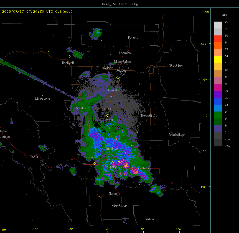This screenshot has height=233, width=239.
Task: Pick the bright green 30-20 dBZ swatch
Action: (x=218, y=115)
